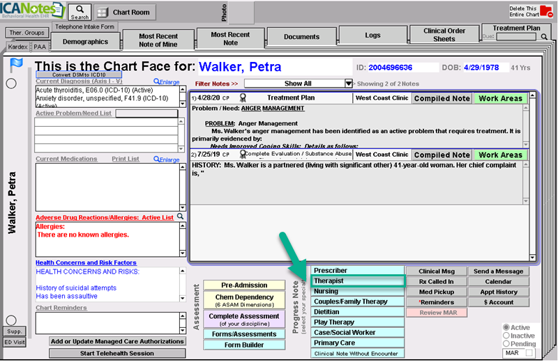Switch to the Documents tab
The height and width of the screenshot is (362, 558).
(x=301, y=37)
